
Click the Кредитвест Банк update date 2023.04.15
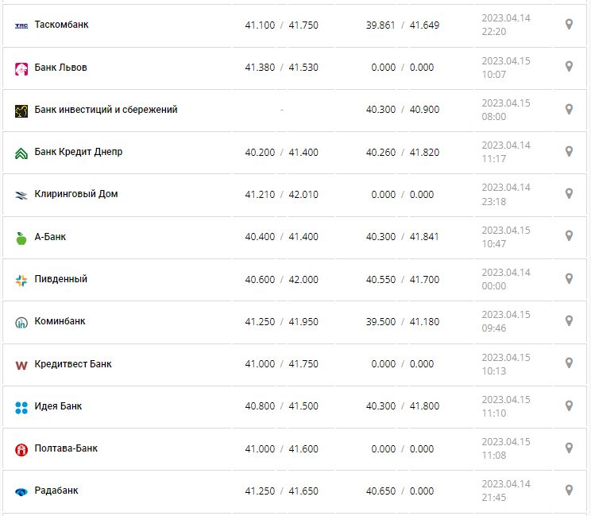[505, 358]
